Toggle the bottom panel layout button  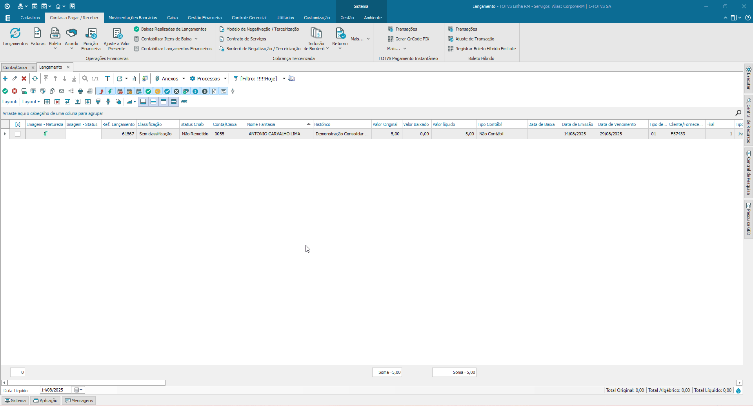tap(143, 102)
